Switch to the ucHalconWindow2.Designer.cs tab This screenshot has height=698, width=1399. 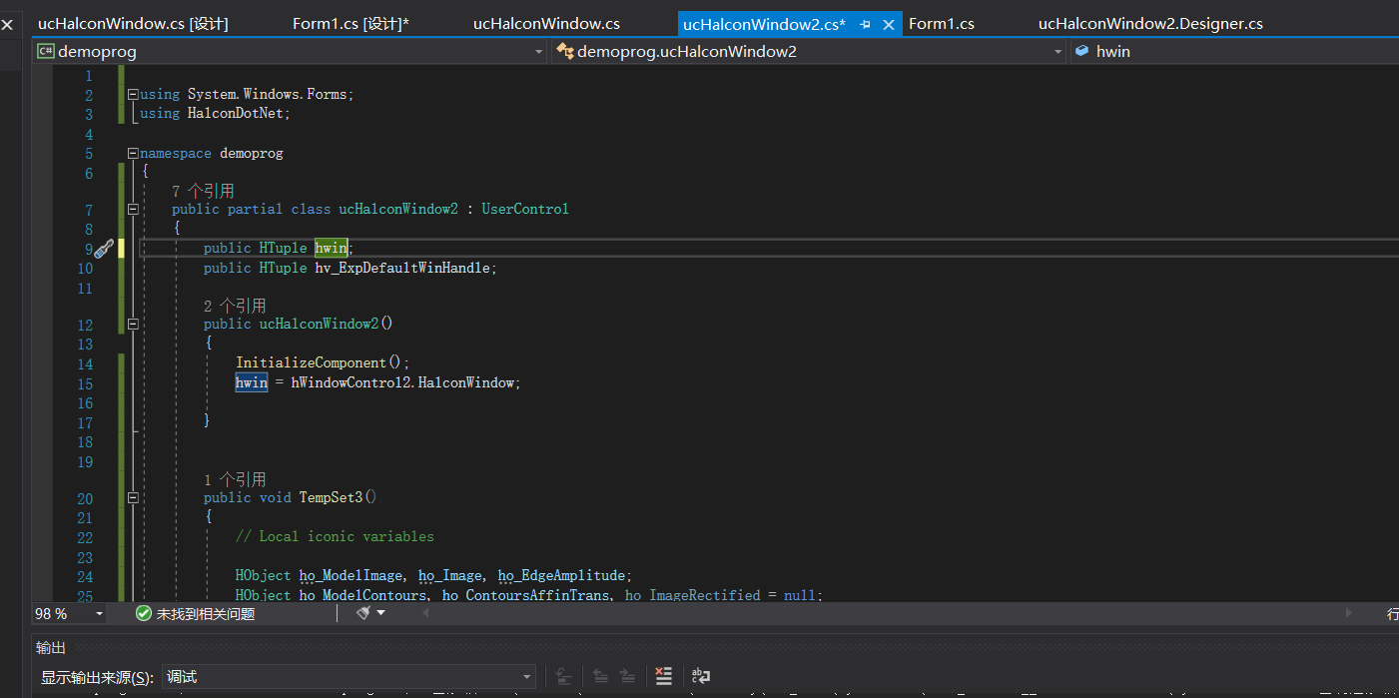(1149, 24)
